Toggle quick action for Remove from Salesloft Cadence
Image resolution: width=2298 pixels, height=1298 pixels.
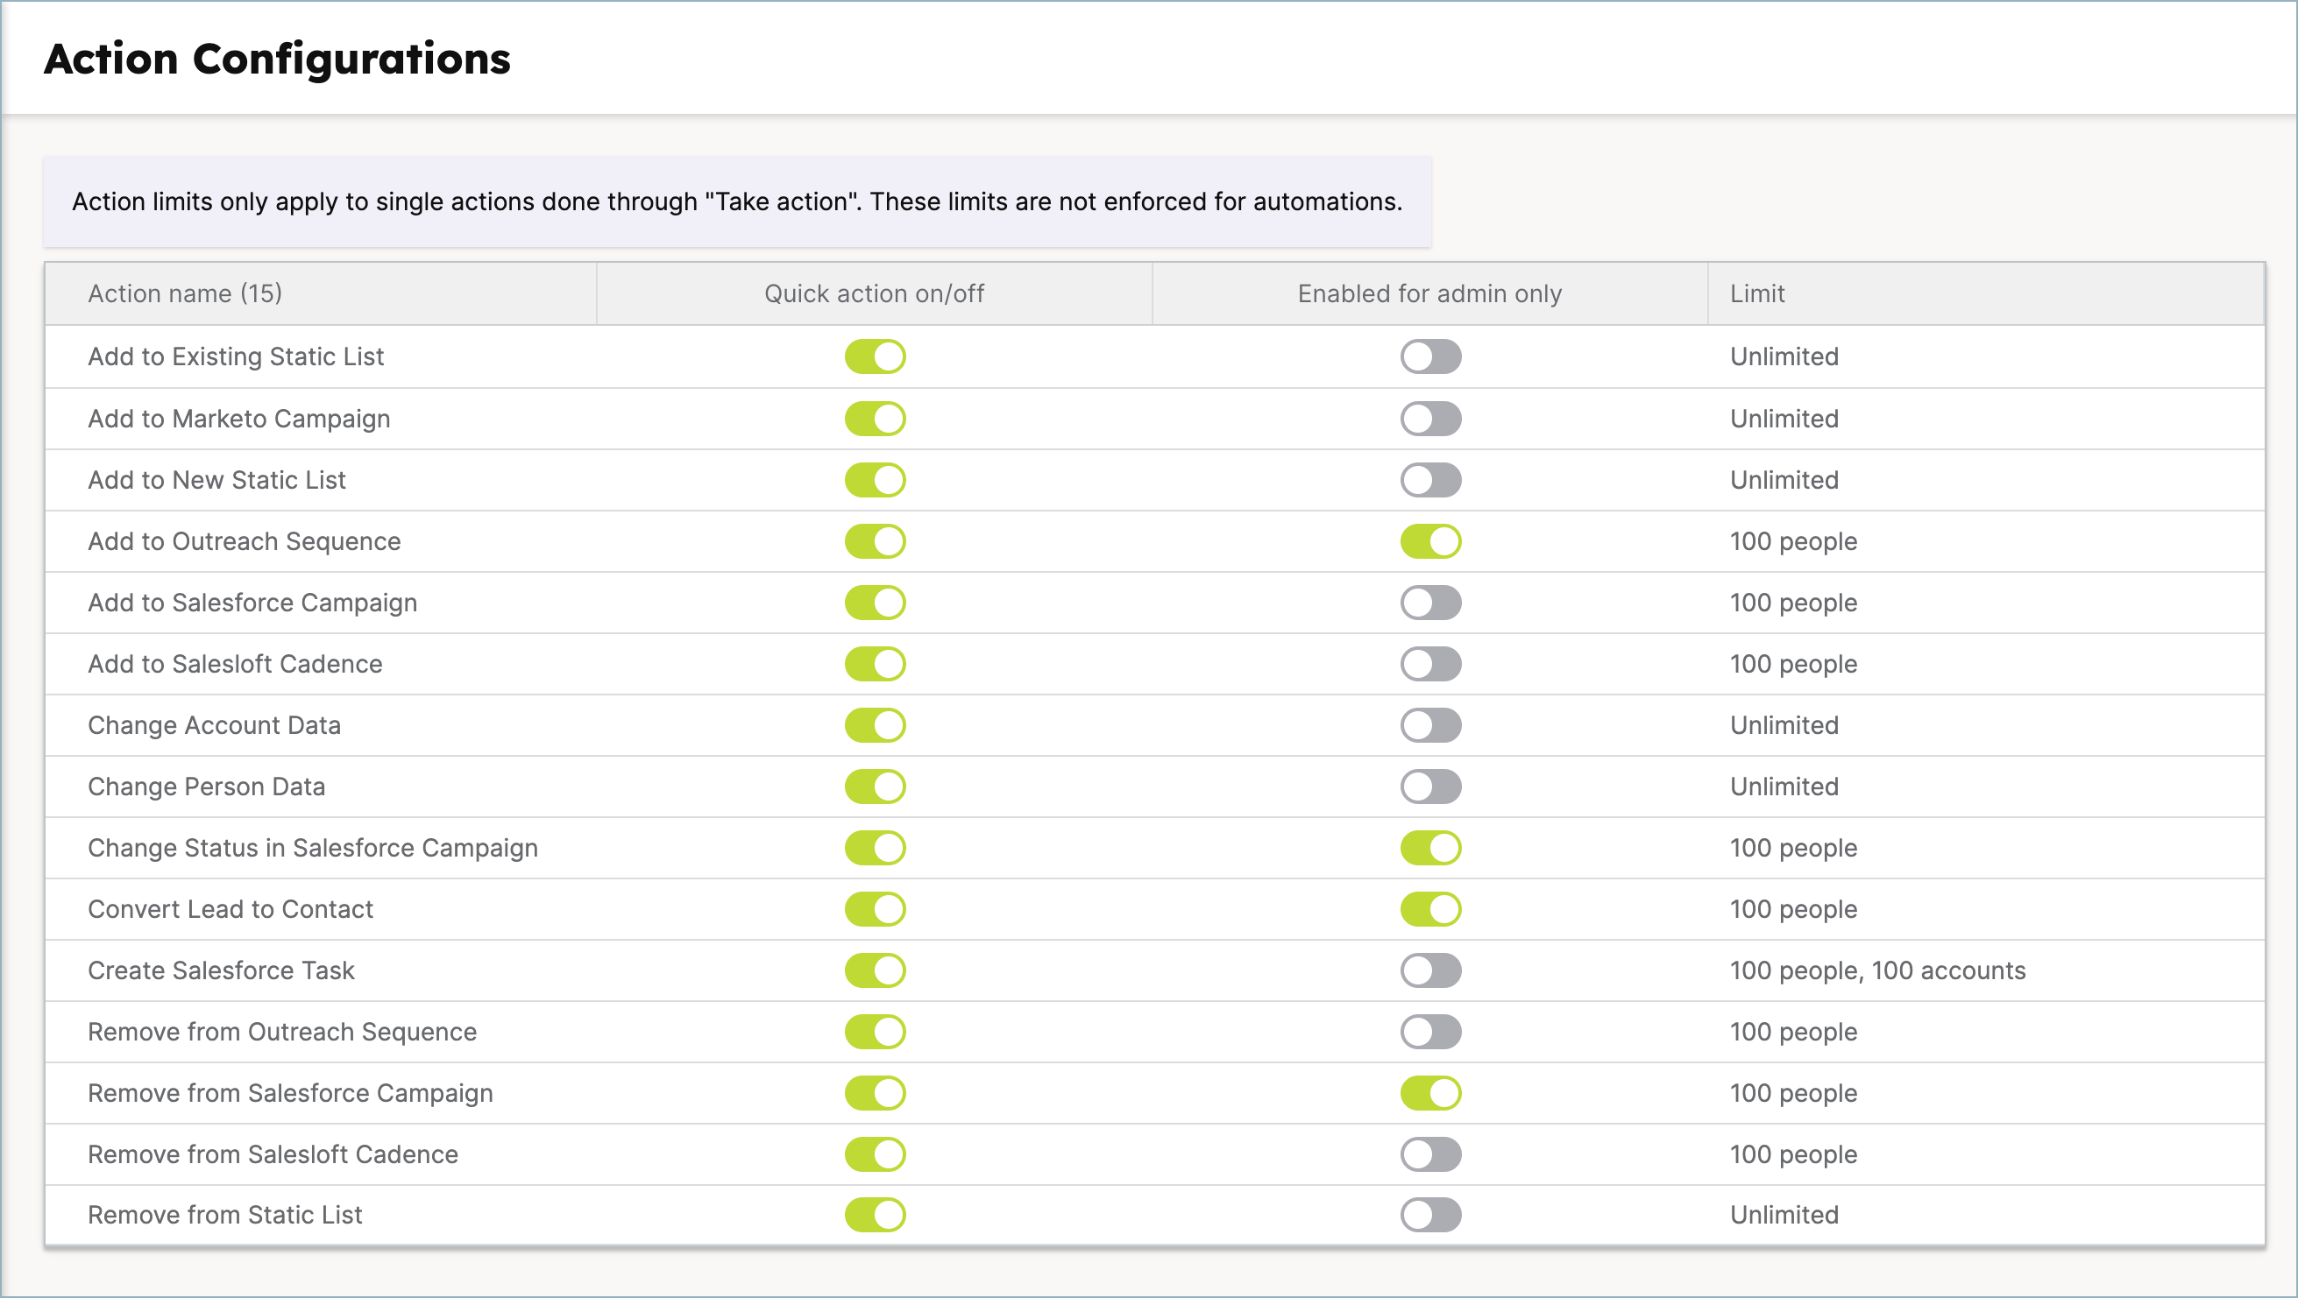pyautogui.click(x=876, y=1154)
